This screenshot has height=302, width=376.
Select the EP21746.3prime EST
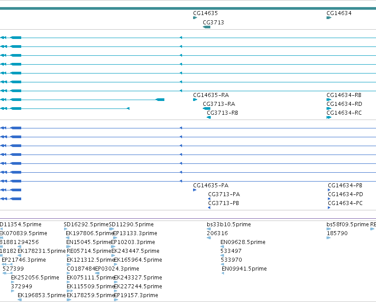click(7, 264)
